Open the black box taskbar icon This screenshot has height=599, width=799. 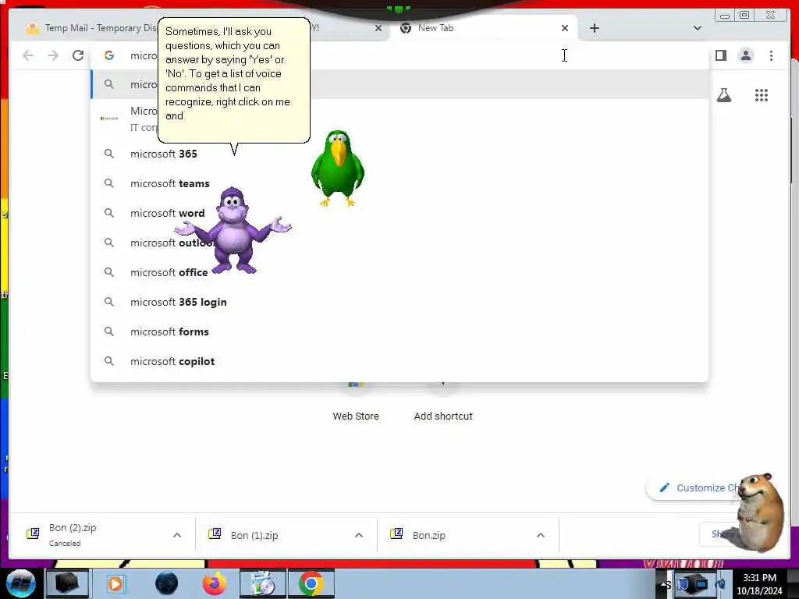click(x=67, y=583)
